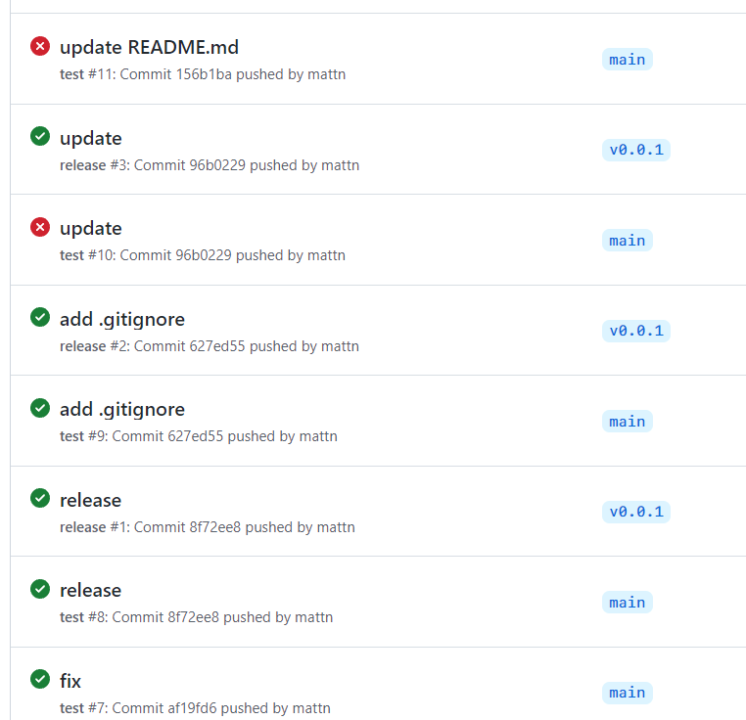This screenshot has width=746, height=720.
Task: Open the 'update' run for release #3
Action: [x=90, y=138]
